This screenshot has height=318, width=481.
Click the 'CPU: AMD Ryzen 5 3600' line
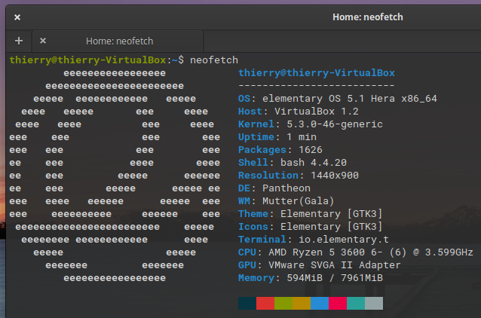coord(355,252)
